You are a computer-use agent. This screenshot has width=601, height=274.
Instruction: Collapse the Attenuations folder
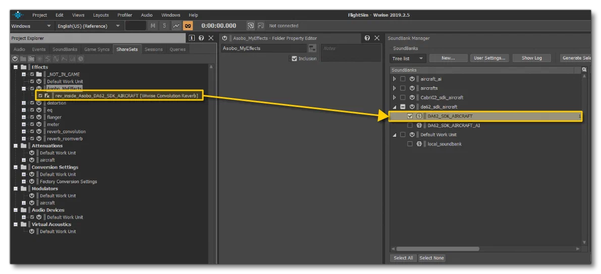coord(16,146)
